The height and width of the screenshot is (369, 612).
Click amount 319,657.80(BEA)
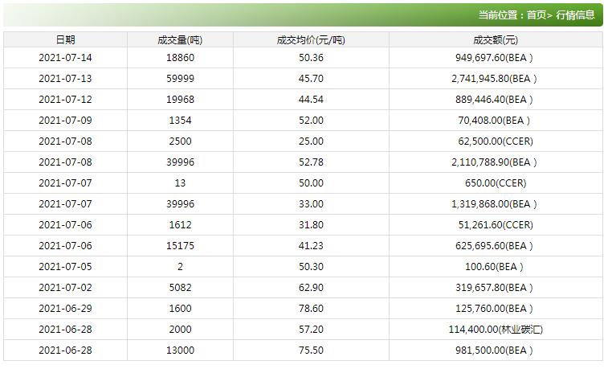click(494, 287)
